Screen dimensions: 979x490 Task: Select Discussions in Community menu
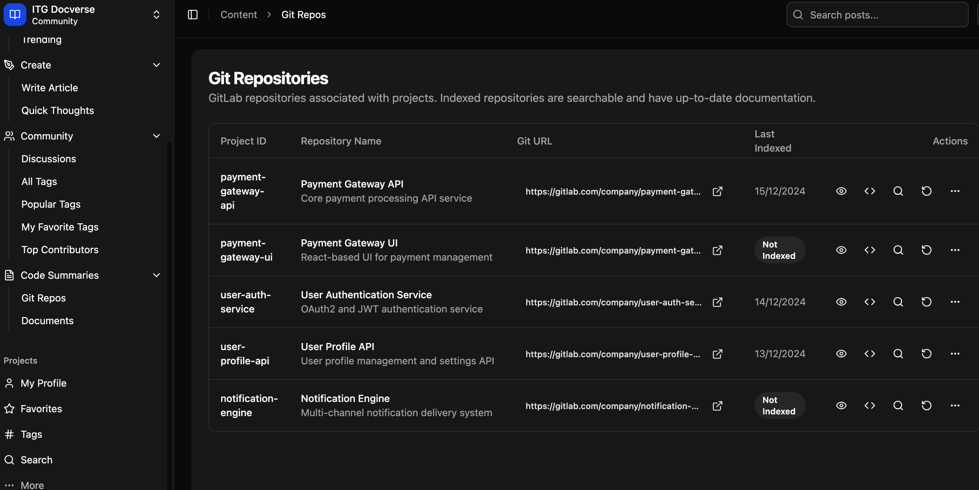tap(49, 159)
